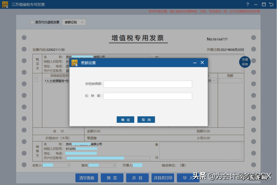Viewport: 277px width, 185px height.
Task: Open the 快捷菜单 quick menu button
Action: 245,62
